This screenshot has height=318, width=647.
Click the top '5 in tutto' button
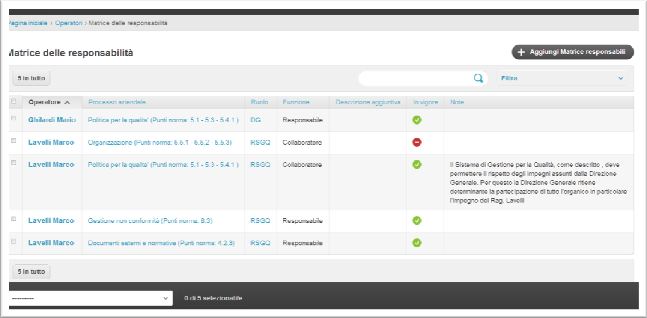(x=31, y=78)
